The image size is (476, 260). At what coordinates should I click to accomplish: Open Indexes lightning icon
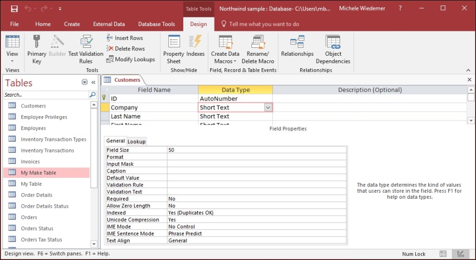(x=196, y=46)
